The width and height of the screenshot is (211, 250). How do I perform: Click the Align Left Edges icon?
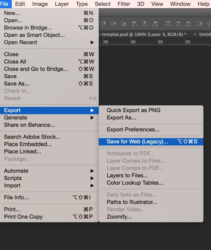[x=135, y=24]
